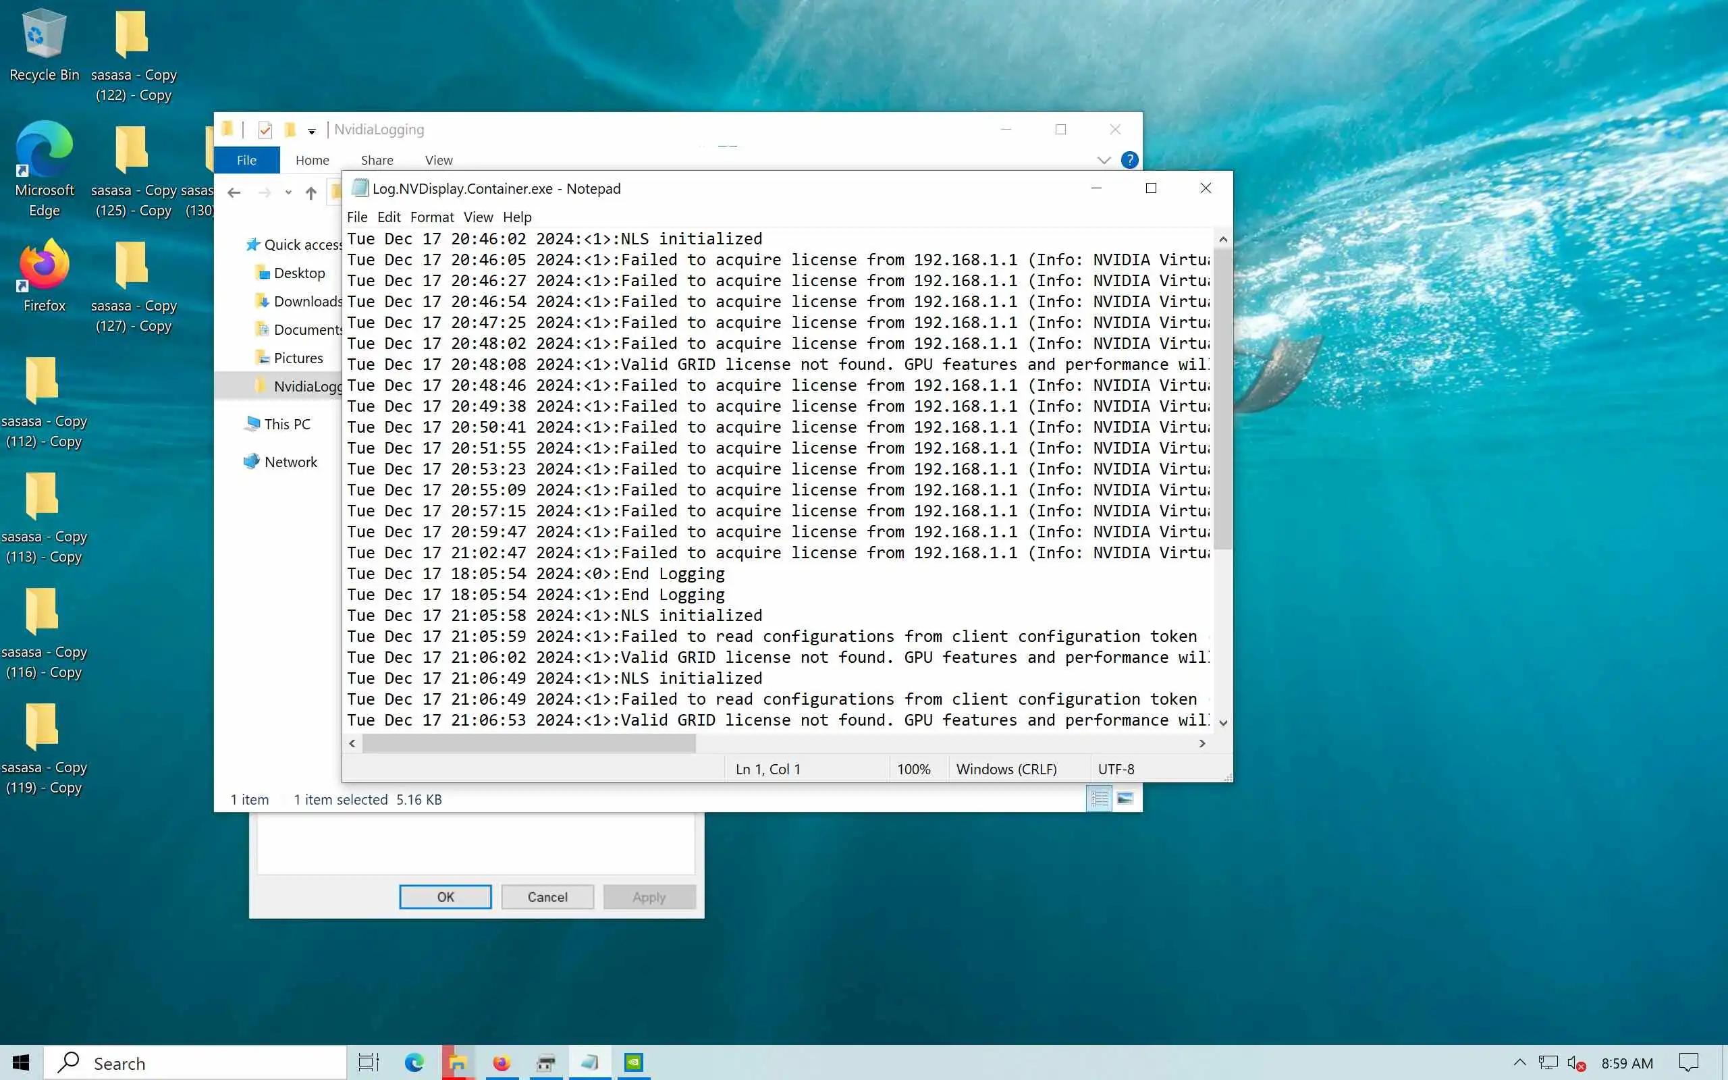This screenshot has height=1080, width=1728.
Task: Click the Cancel button in the dialog
Action: pyautogui.click(x=547, y=896)
